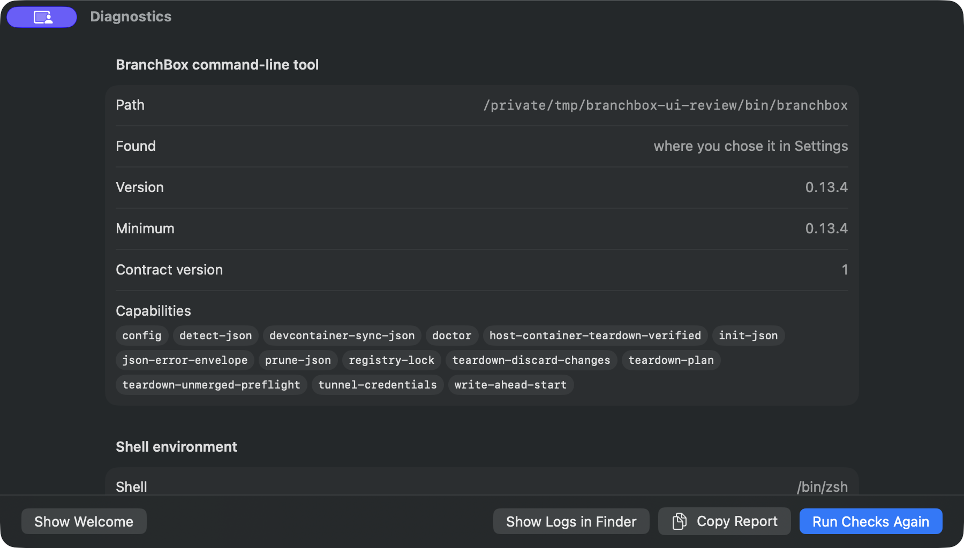Click the purple Diagnostics window icon
The width and height of the screenshot is (964, 548).
42,17
